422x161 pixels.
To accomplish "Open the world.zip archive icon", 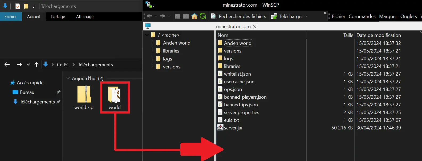I will click(84, 95).
